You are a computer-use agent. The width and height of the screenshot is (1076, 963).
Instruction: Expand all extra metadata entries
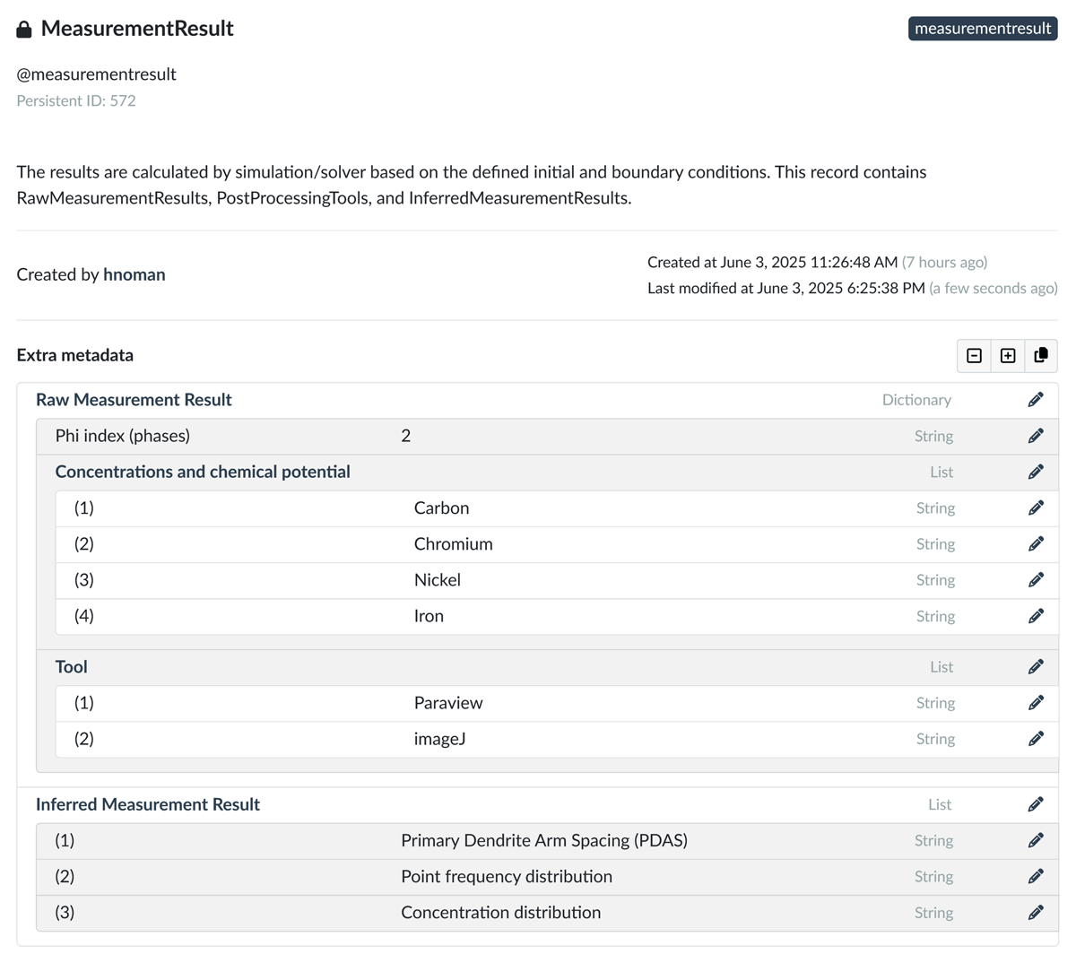tap(1008, 356)
